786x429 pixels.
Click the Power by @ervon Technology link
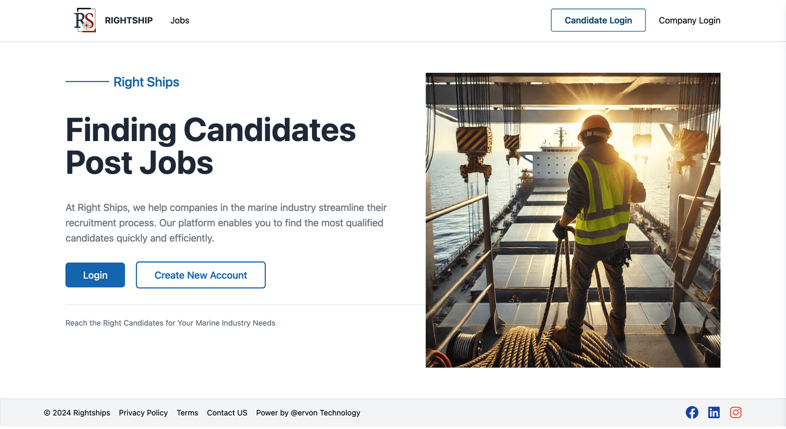coord(308,413)
